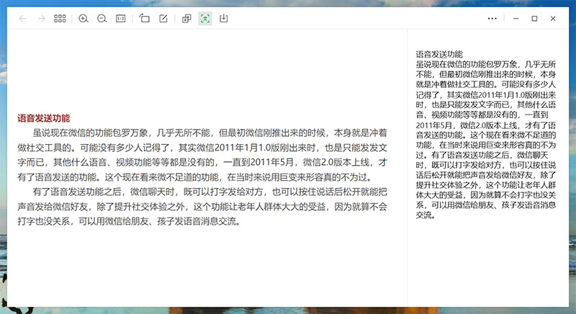Show image at actual 1:1 size
Screen dimensions: 576x314
tap(120, 18)
